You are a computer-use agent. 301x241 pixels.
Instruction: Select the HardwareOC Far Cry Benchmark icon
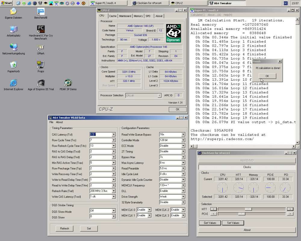coord(41,29)
